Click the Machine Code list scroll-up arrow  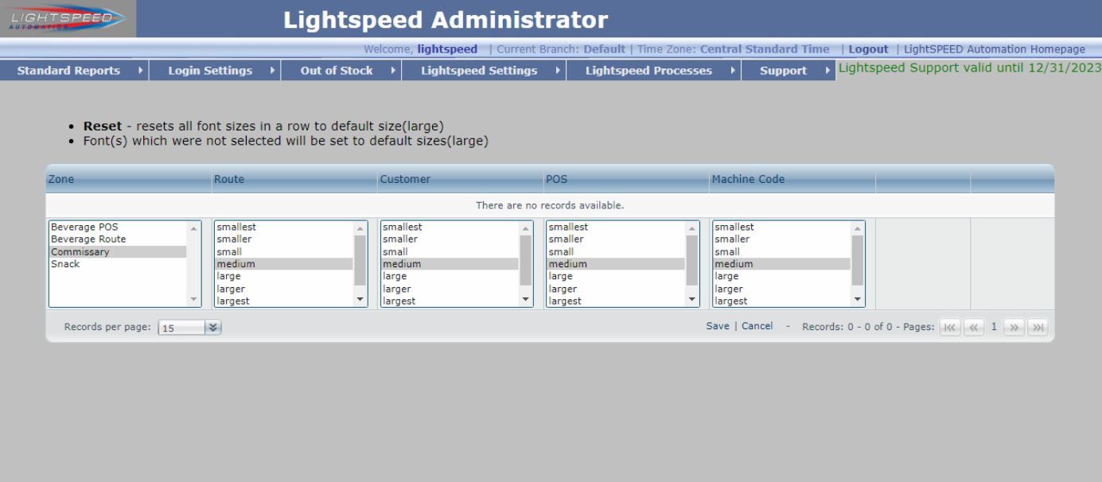click(858, 227)
